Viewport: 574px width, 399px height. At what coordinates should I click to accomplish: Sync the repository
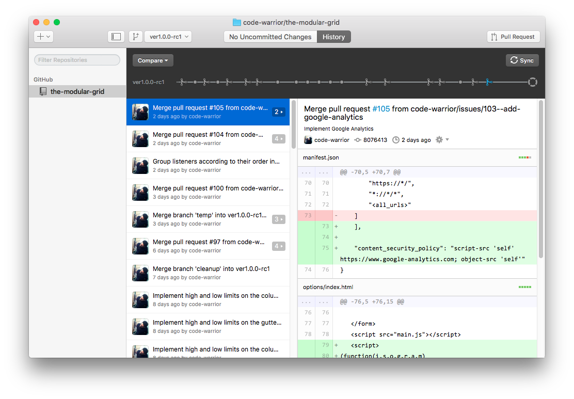[522, 60]
